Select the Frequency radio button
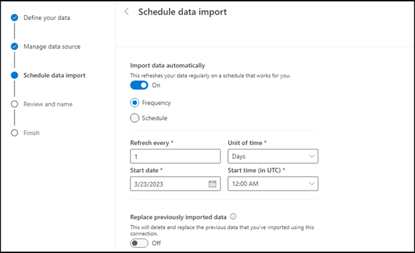 135,102
